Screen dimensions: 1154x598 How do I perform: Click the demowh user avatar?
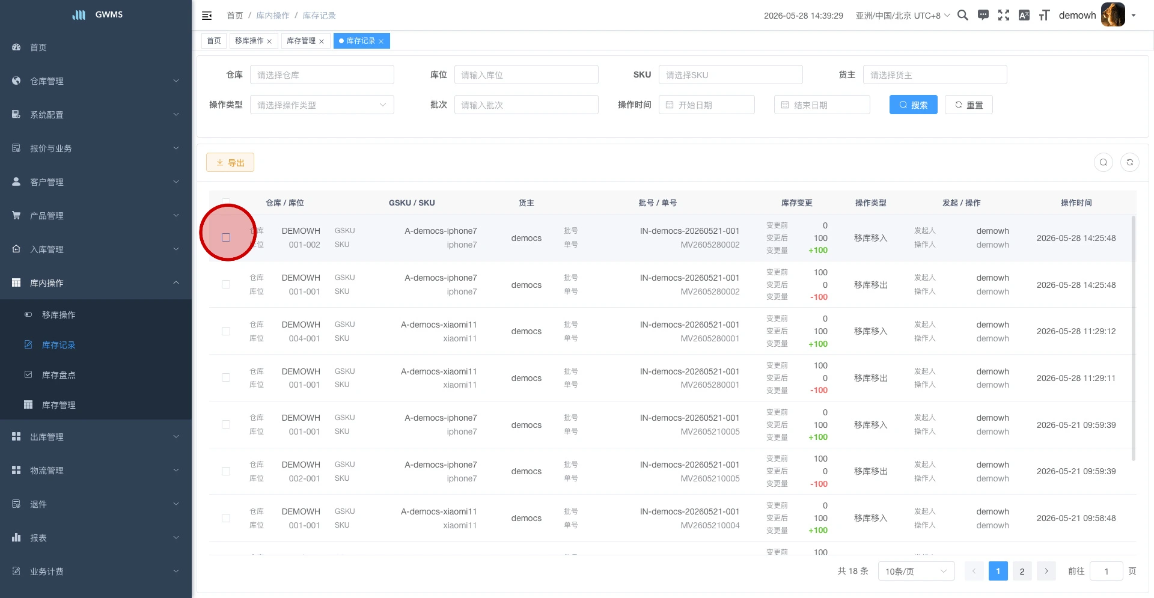(x=1113, y=15)
